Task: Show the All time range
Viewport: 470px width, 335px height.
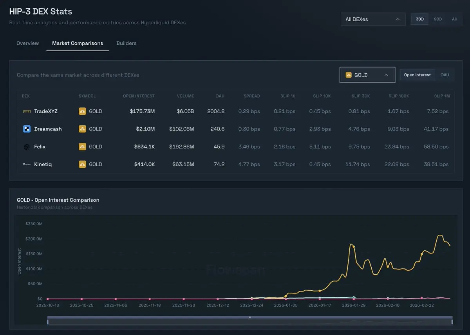Action: [454, 19]
